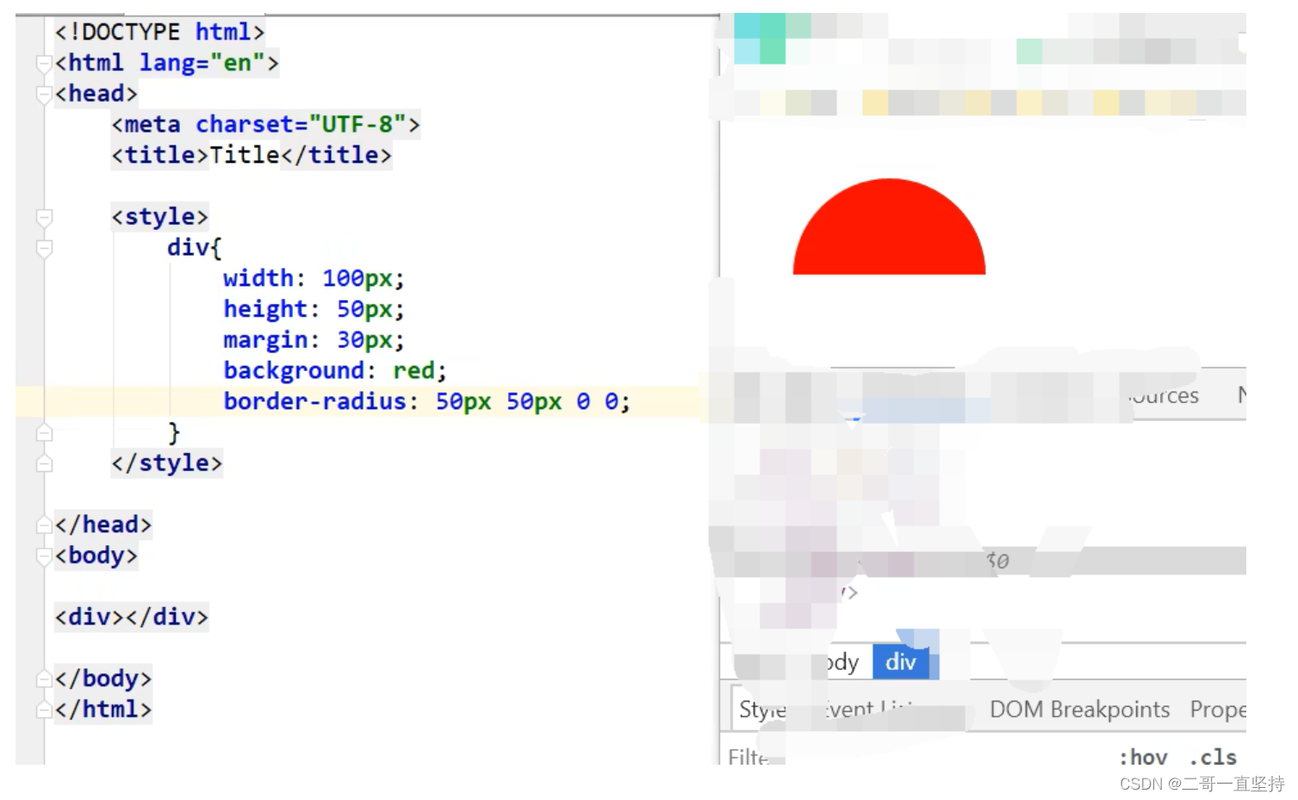The height and width of the screenshot is (800, 1298).
Task: Open the Properties tab in DevTools
Action: [x=1218, y=709]
